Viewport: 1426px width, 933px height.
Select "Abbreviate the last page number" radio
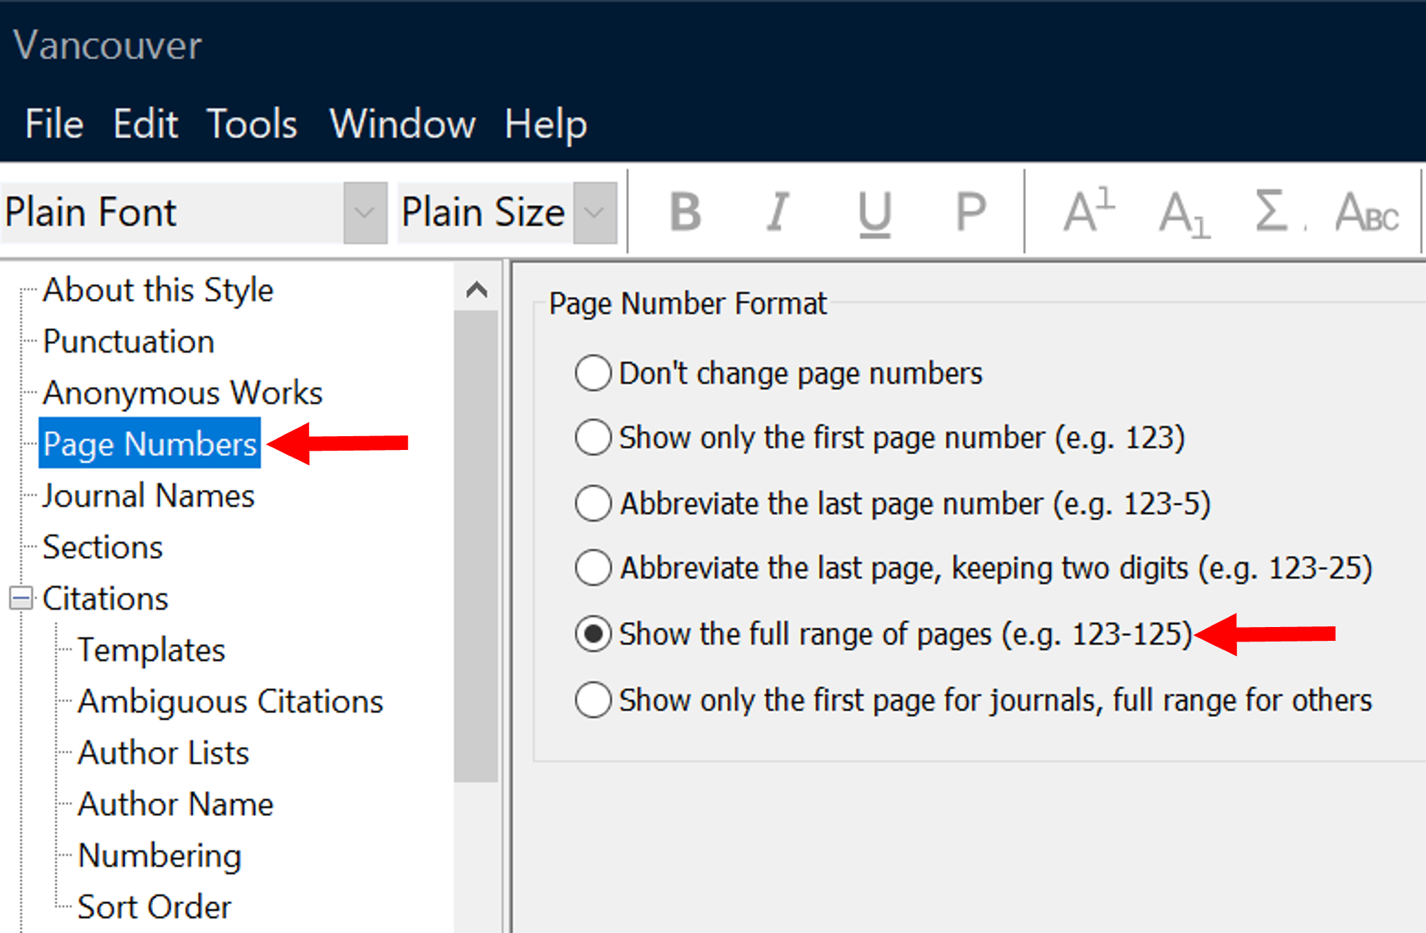pyautogui.click(x=593, y=503)
